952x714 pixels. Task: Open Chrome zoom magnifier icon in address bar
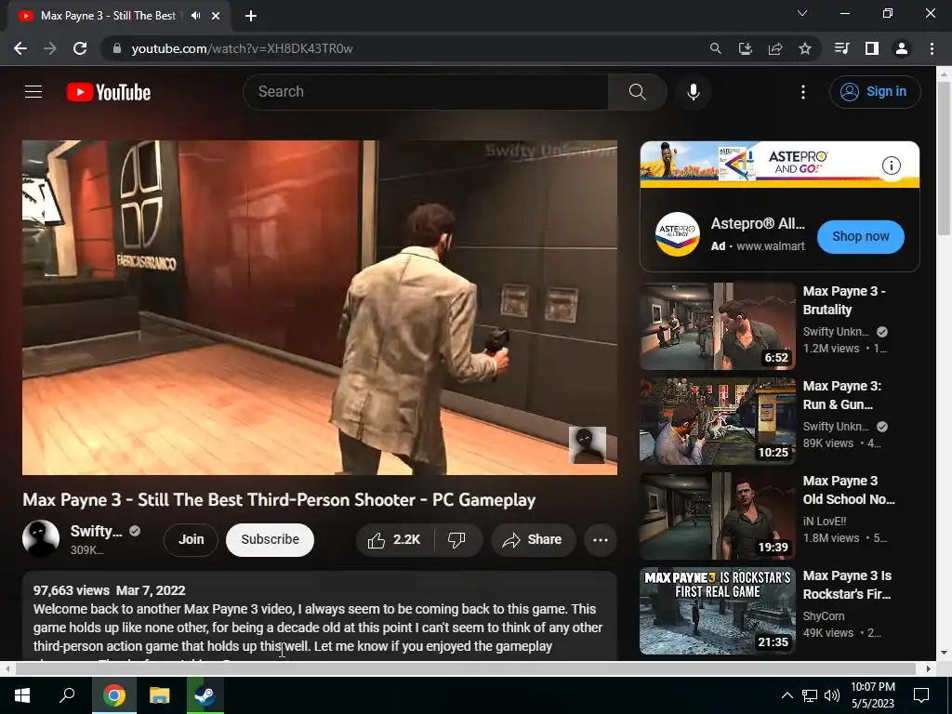(715, 48)
